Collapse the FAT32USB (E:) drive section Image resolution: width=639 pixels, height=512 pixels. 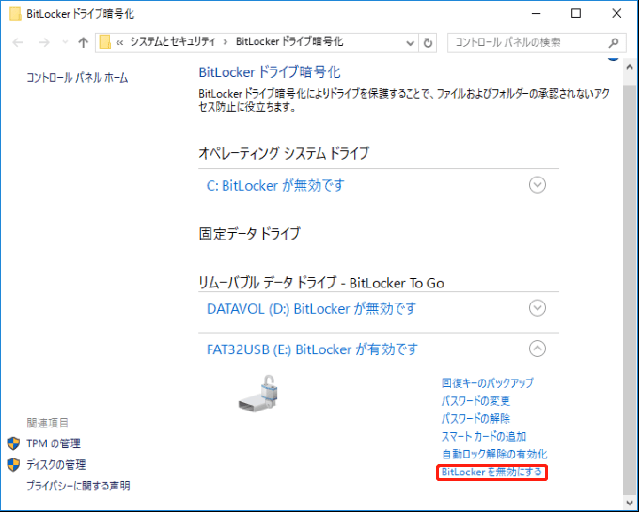(x=538, y=349)
